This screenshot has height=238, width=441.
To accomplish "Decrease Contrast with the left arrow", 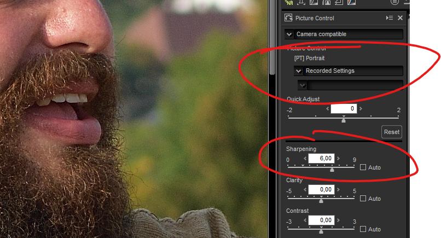I will pos(305,220).
